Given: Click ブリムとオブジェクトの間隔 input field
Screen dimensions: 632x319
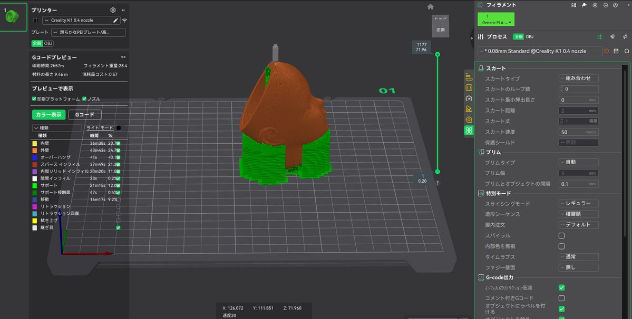Looking at the screenshot, I should pos(578,184).
